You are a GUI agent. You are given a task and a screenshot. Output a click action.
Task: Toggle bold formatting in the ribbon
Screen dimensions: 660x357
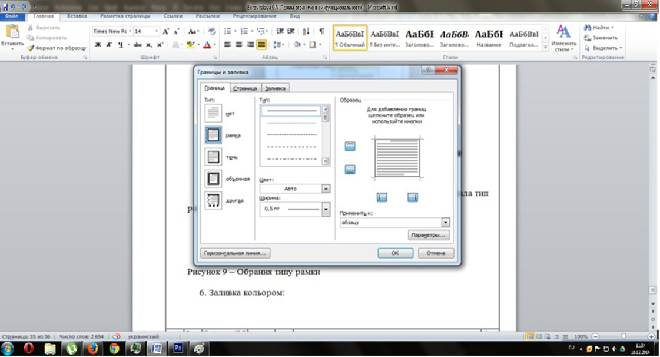(97, 45)
